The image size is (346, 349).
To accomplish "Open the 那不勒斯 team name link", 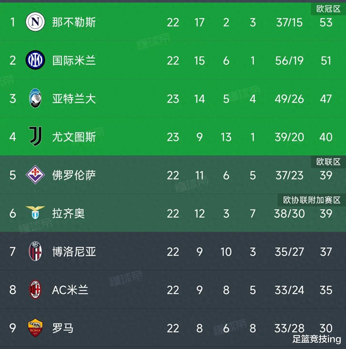I will pos(74,22).
